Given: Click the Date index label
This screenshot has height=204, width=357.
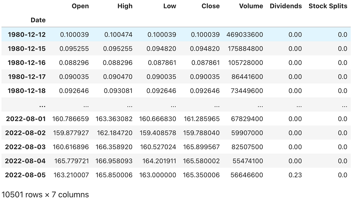Looking at the screenshot, I should click(x=38, y=20).
